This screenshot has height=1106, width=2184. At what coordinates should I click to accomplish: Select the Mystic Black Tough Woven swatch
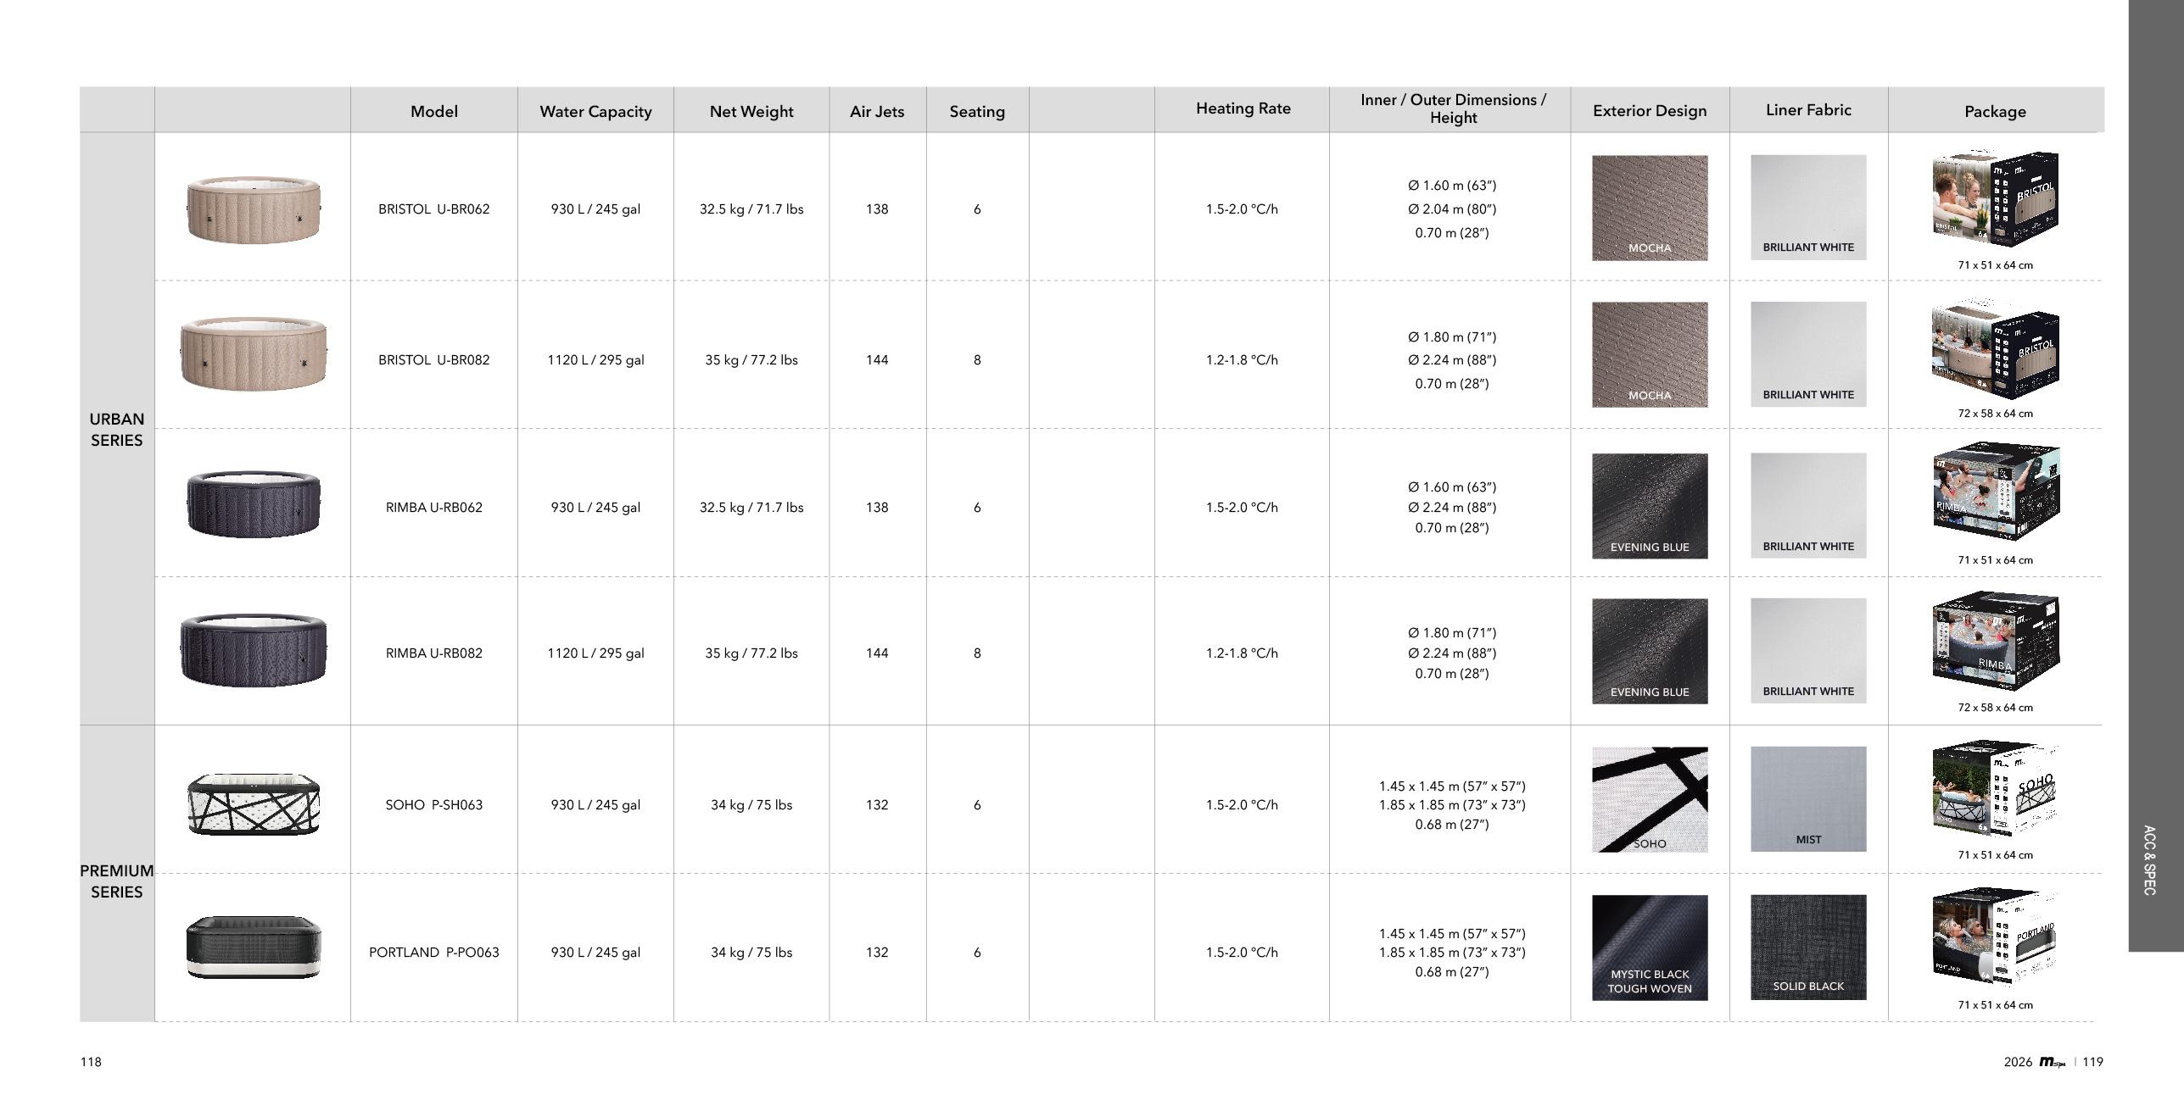1649,948
